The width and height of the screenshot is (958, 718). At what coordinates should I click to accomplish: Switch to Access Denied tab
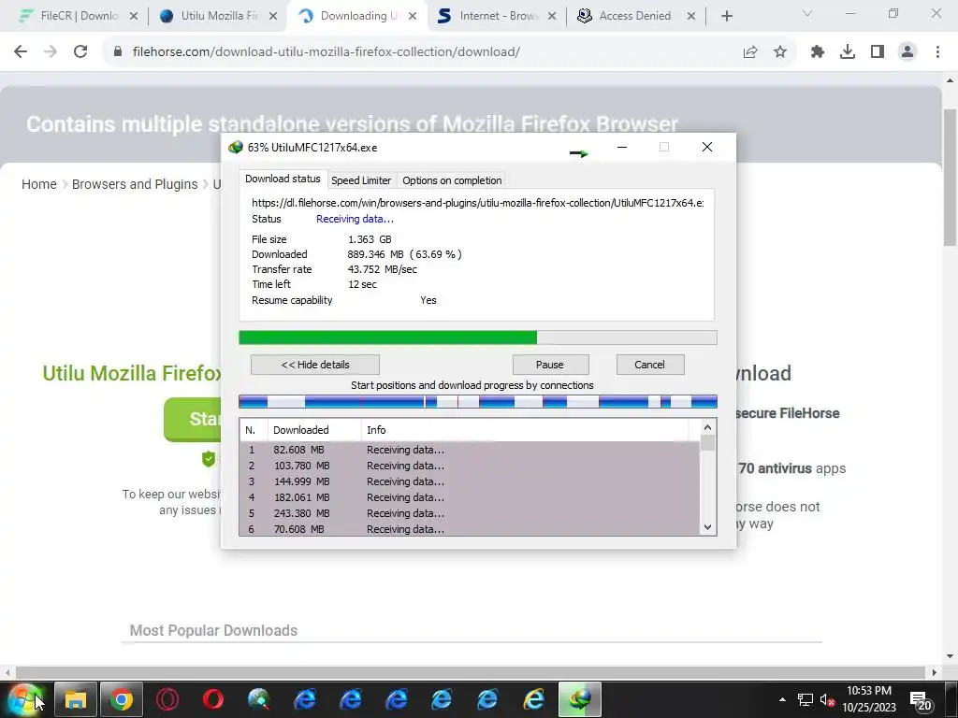coord(635,16)
